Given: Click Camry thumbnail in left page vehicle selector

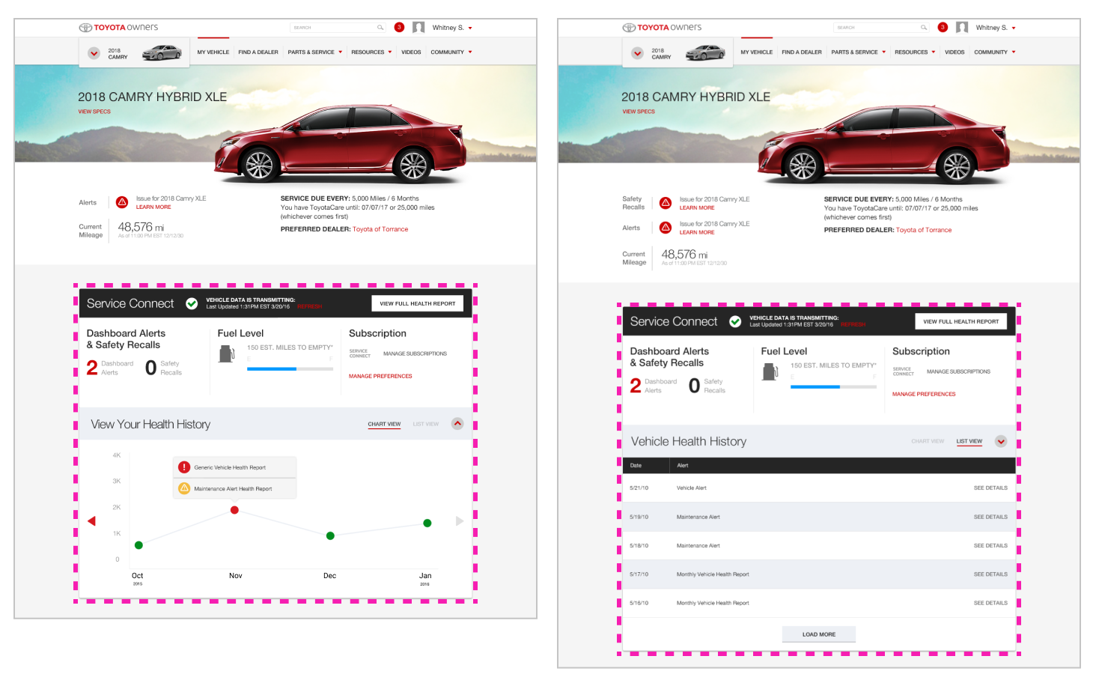Looking at the screenshot, I should coord(162,52).
